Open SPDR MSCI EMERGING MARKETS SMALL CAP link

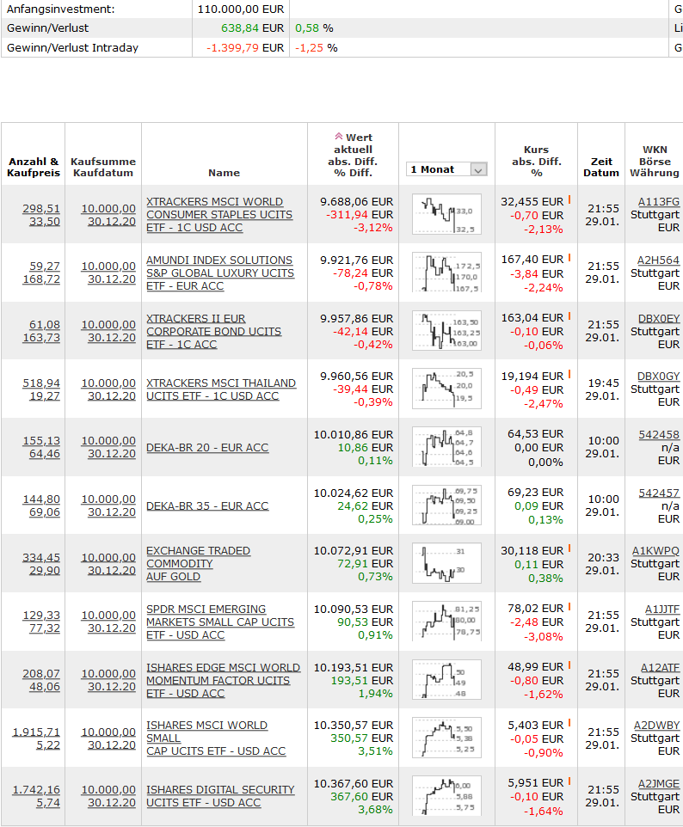click(x=220, y=622)
